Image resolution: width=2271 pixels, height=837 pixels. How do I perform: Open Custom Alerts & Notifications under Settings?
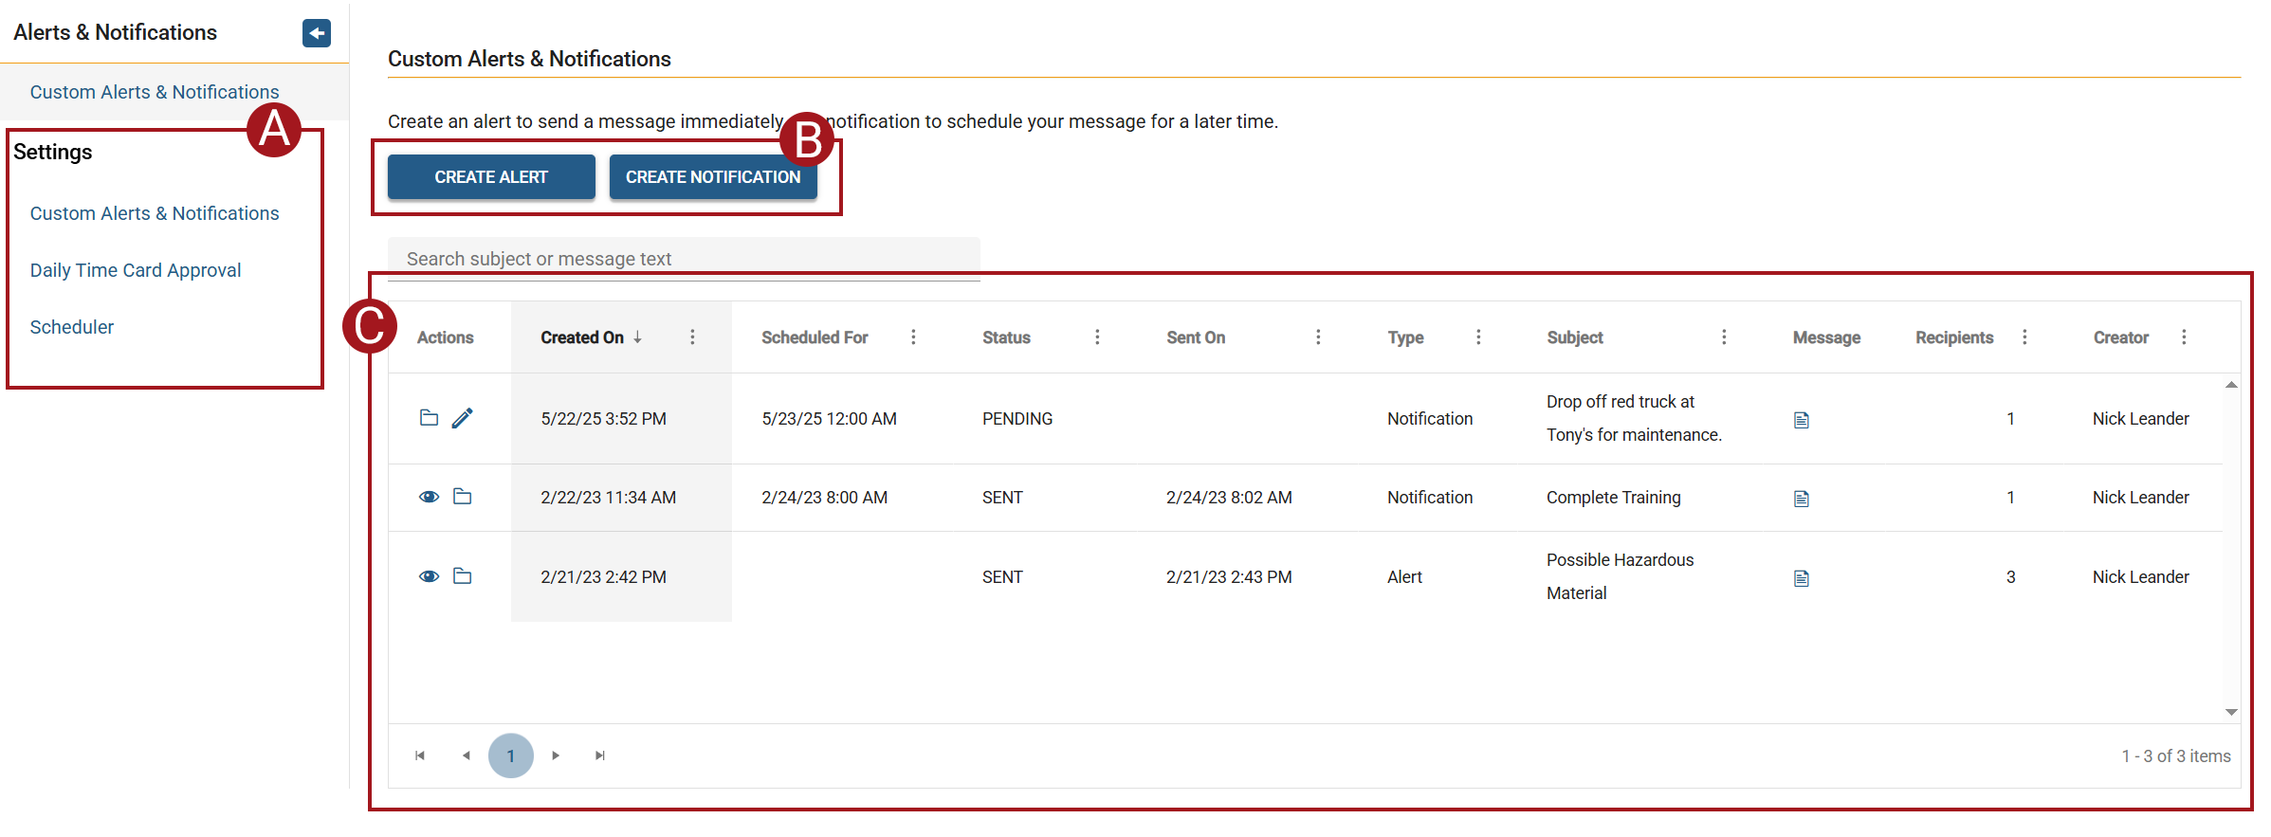click(x=155, y=213)
